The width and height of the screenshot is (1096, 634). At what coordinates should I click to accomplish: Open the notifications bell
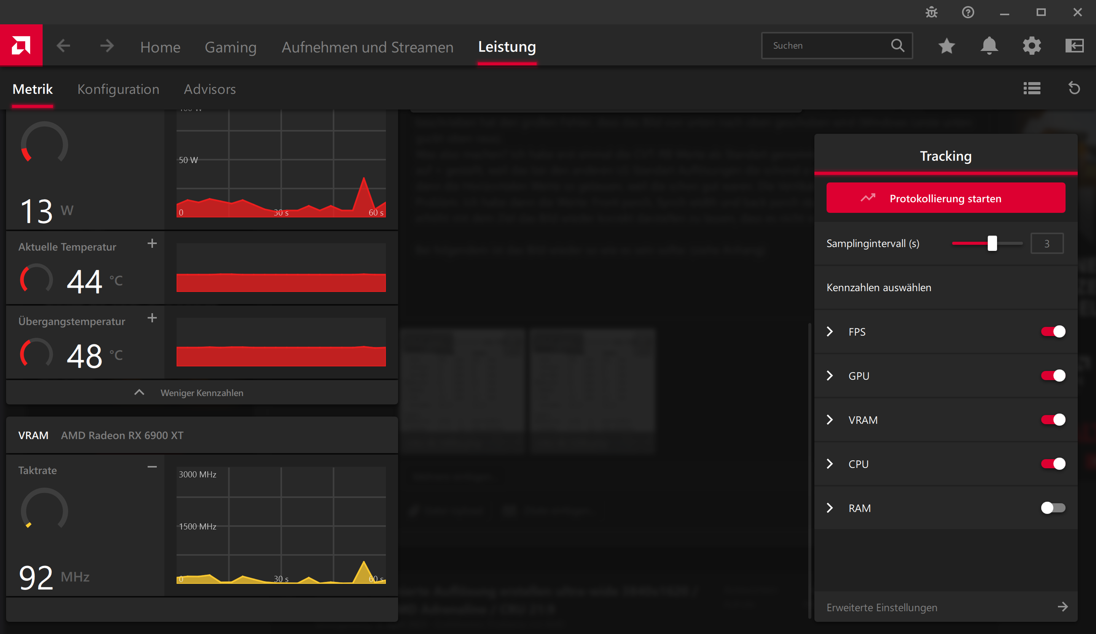click(989, 46)
